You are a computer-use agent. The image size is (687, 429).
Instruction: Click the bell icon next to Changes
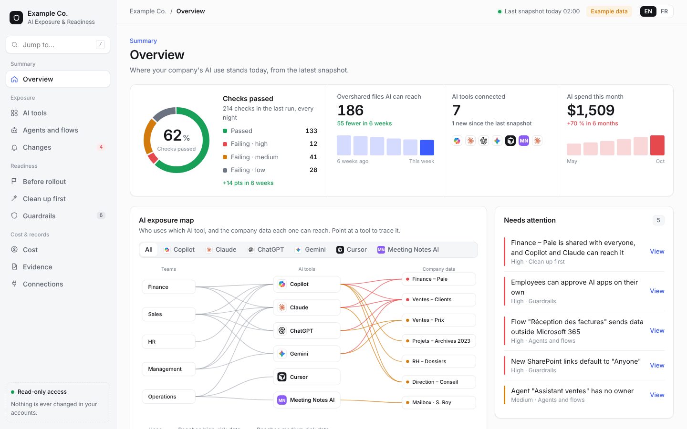(14, 147)
